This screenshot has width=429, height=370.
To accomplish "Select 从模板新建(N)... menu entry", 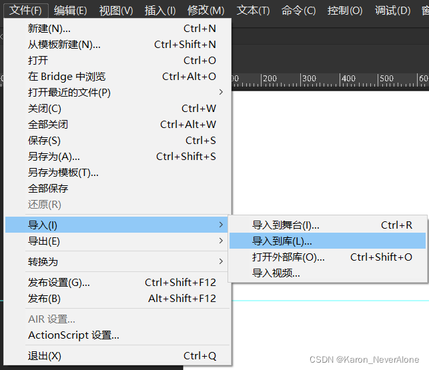I will pos(118,44).
